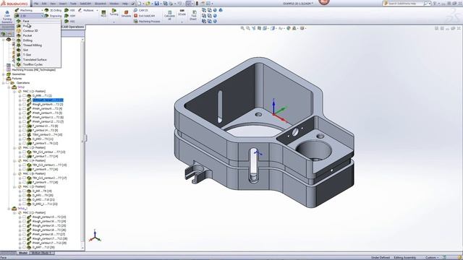This screenshot has height=260, width=463.
Task: Click the GCode toolbar button
Action: [182, 13]
